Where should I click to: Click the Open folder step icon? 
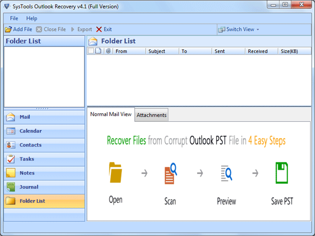pos(115,173)
